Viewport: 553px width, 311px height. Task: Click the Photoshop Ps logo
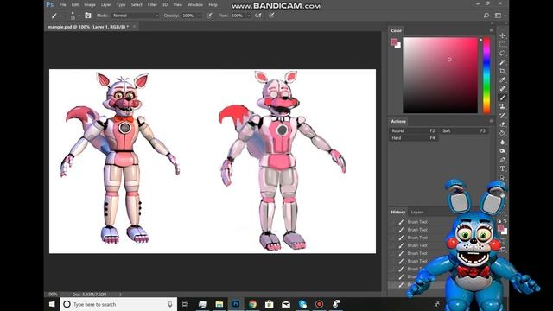[50, 4]
